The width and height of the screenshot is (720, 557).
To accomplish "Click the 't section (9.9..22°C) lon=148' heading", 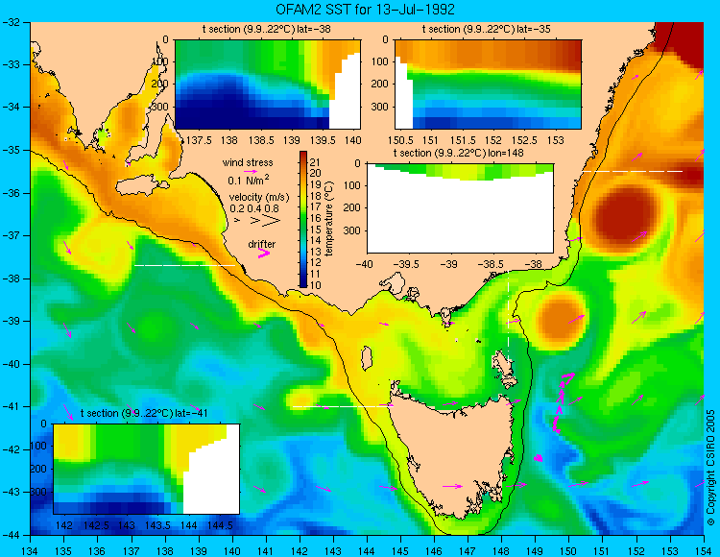I will 458,153.
